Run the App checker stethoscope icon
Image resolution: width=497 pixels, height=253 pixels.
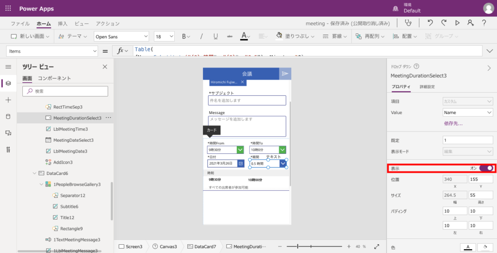[409, 23]
